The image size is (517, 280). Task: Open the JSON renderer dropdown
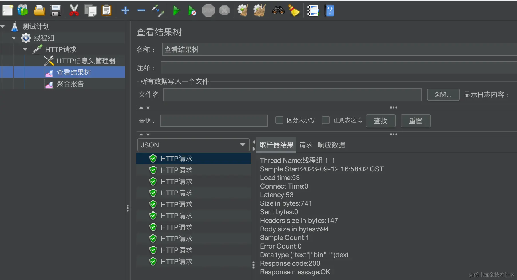[x=194, y=145]
